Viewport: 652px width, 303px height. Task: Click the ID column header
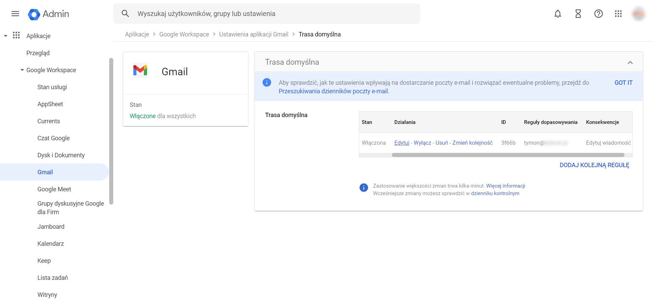[x=503, y=122]
